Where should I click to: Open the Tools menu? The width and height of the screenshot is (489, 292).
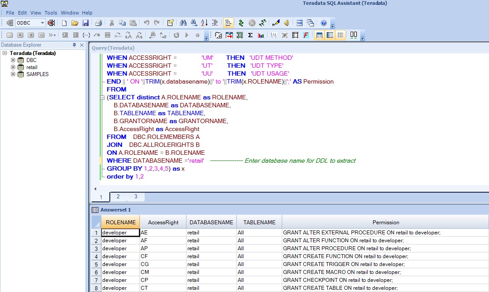[50, 13]
